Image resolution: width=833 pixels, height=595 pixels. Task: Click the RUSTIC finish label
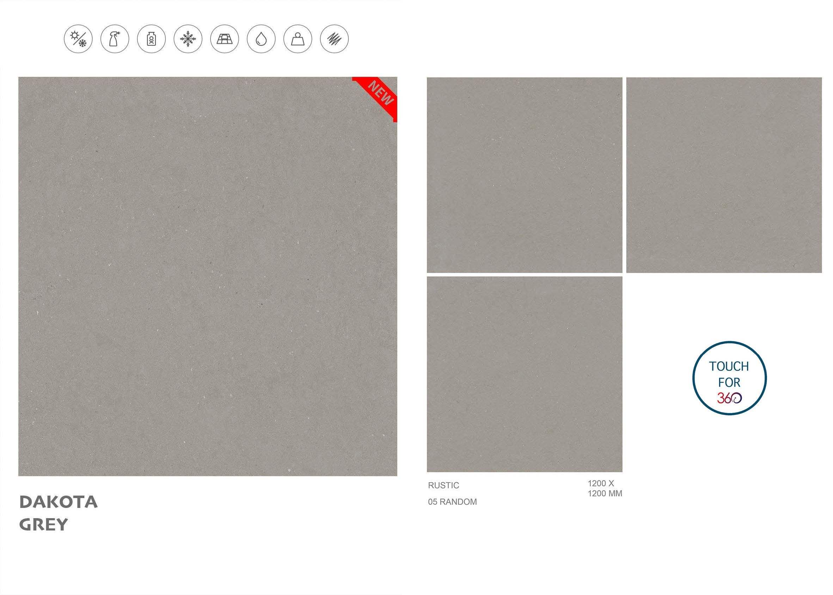(443, 485)
